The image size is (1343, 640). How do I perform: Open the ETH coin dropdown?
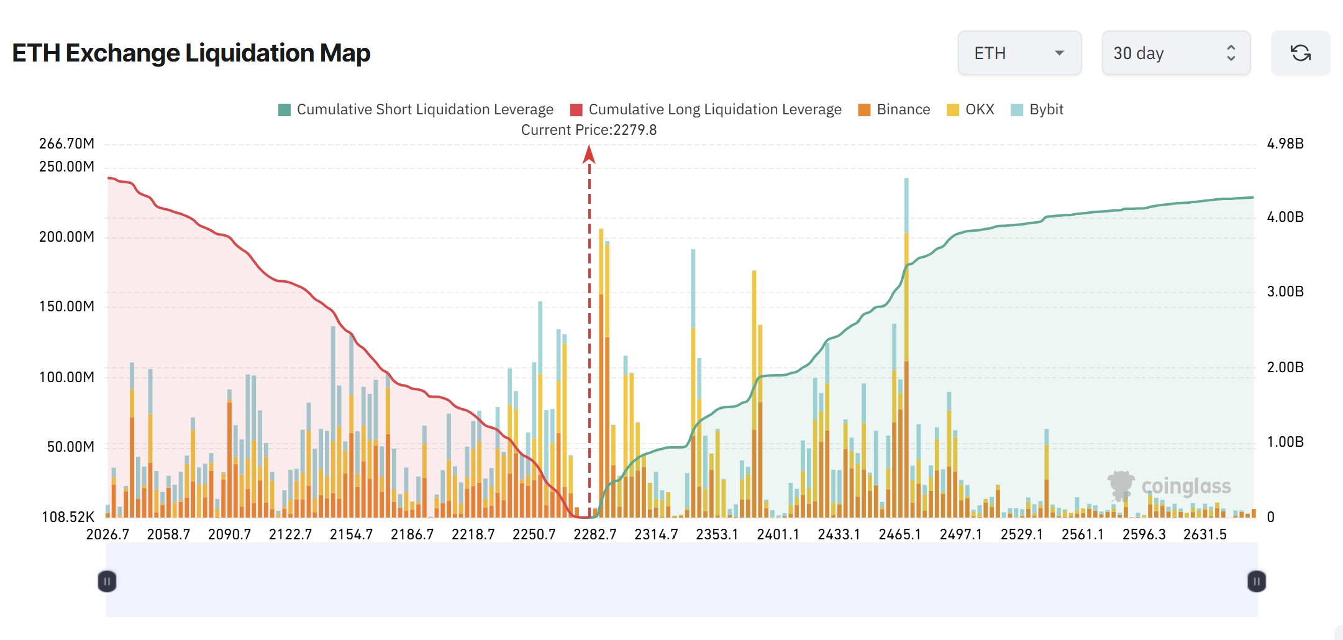(1019, 53)
